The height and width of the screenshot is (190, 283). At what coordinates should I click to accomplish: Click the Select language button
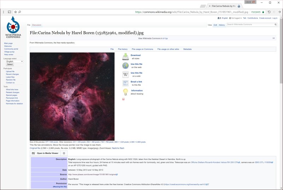coord(10,64)
